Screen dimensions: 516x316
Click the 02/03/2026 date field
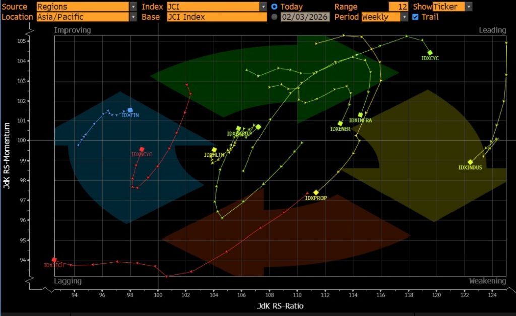305,17
